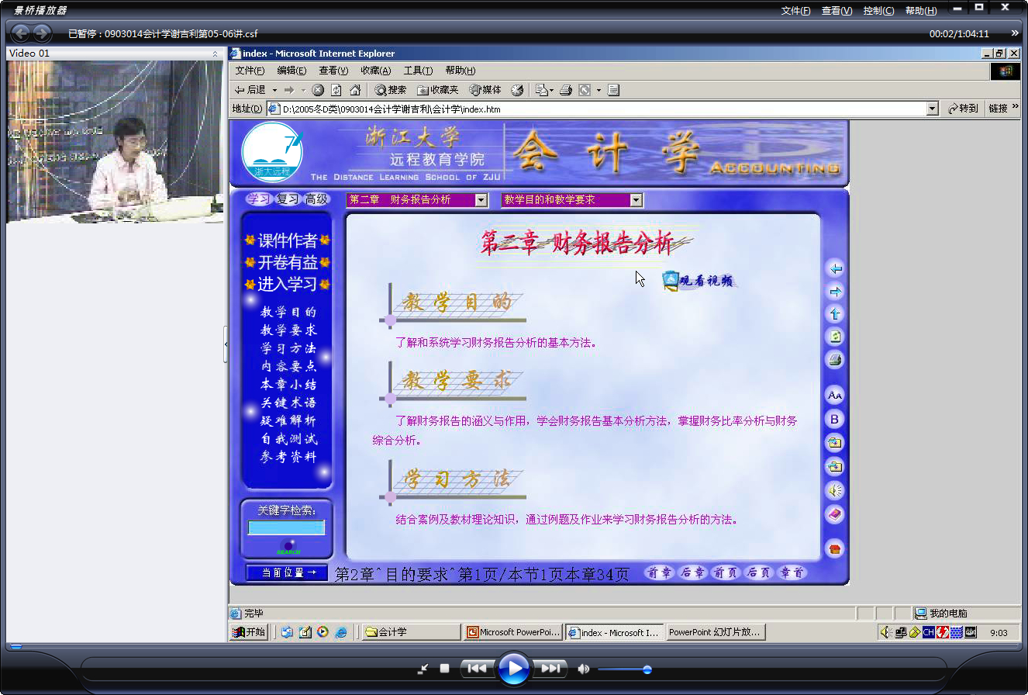Collapse the Video 01 panel chevron
Viewport: 1028px width, 695px height.
tap(216, 54)
